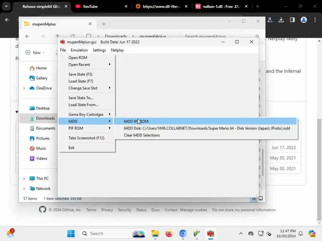Switch File Explorer to large icons view
322x241 pixels.
click(x=261, y=198)
